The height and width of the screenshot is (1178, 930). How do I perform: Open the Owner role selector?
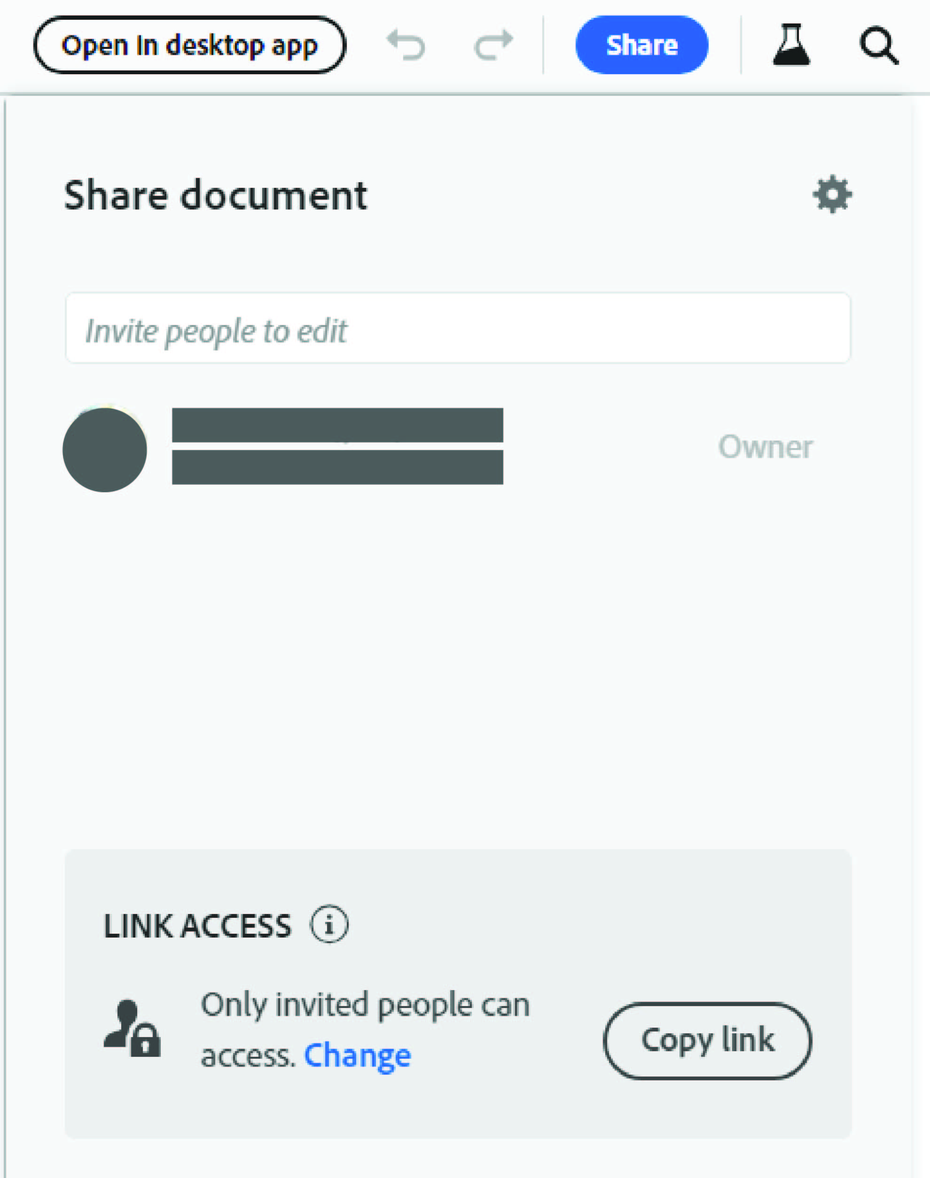(765, 446)
